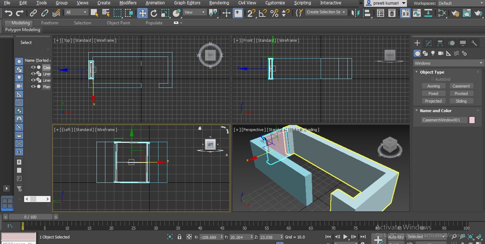Open the selection filter All dropdown
Viewport: 485px width, 244px height.
[x=76, y=12]
